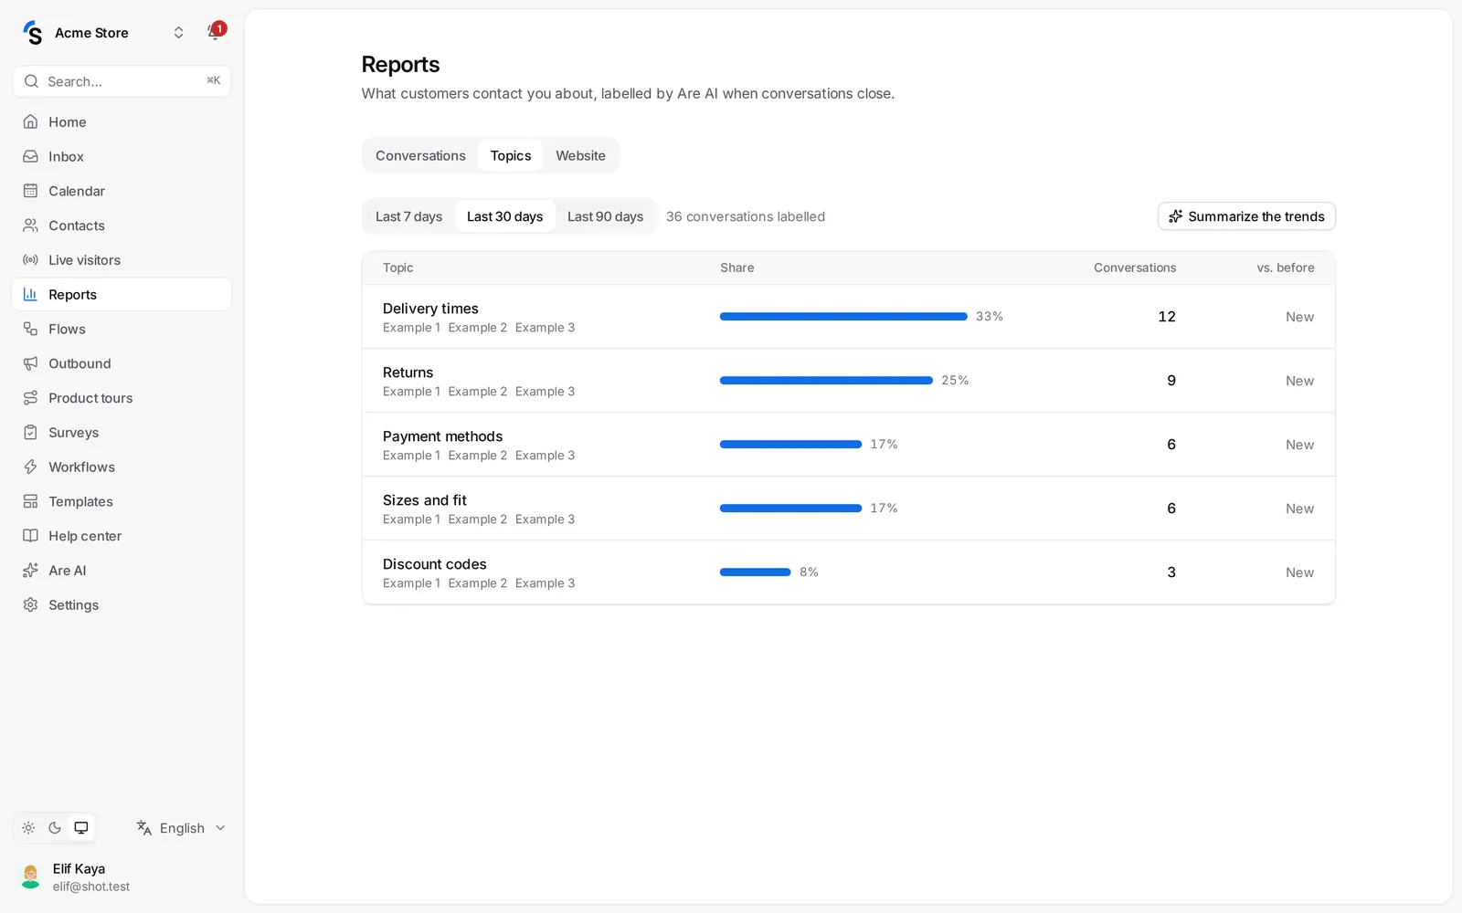Click the Flows icon

click(30, 329)
